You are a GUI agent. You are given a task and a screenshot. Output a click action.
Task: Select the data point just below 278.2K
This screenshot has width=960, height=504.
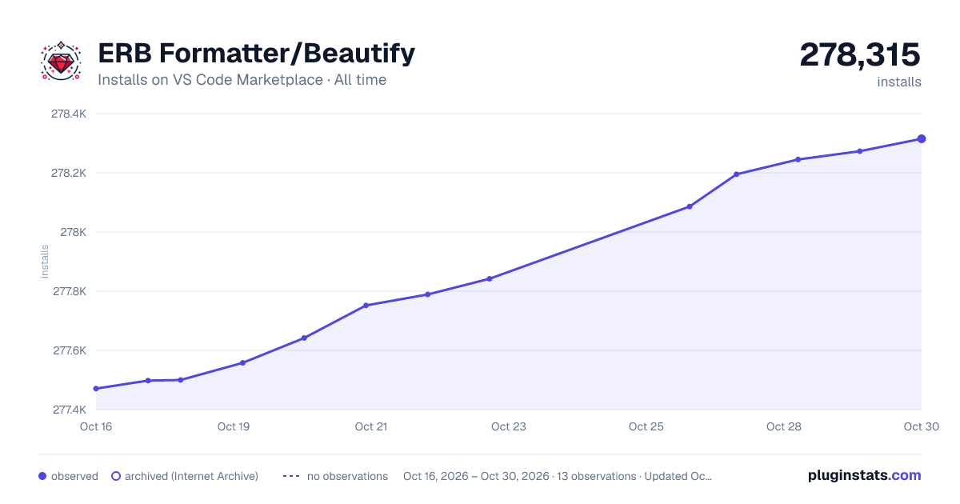tap(736, 174)
